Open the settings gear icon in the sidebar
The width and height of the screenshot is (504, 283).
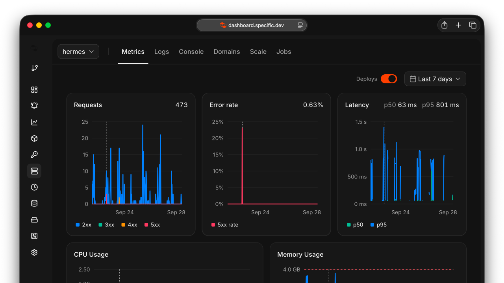tap(34, 252)
